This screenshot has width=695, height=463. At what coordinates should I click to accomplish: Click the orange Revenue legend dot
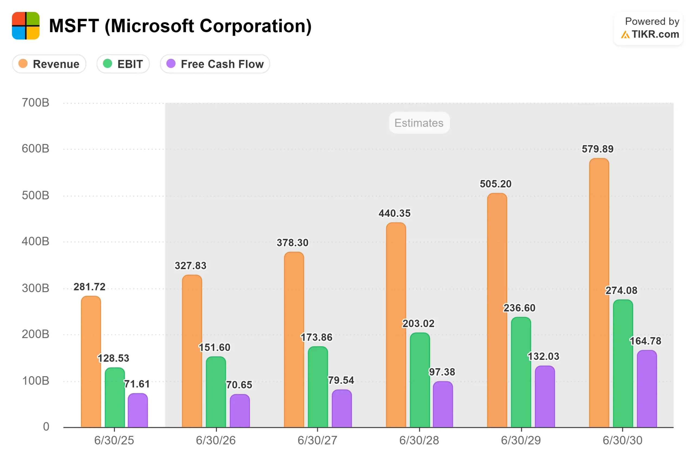tap(23, 63)
